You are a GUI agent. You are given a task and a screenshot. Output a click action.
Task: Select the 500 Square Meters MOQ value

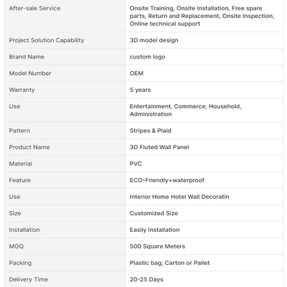pos(157,246)
